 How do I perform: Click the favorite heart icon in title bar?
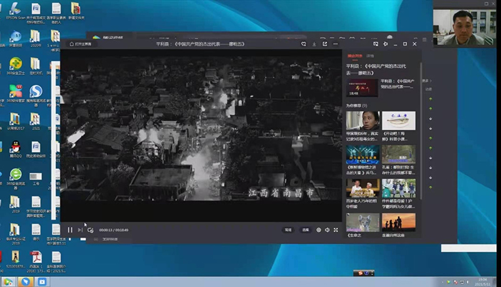[x=304, y=44]
